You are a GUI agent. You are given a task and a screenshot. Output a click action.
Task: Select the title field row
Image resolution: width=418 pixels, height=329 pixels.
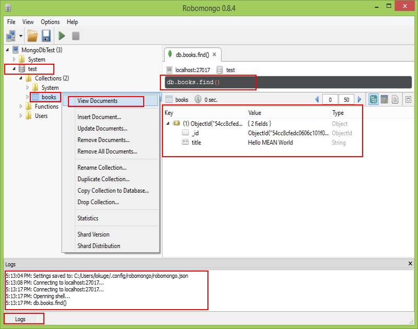point(196,143)
